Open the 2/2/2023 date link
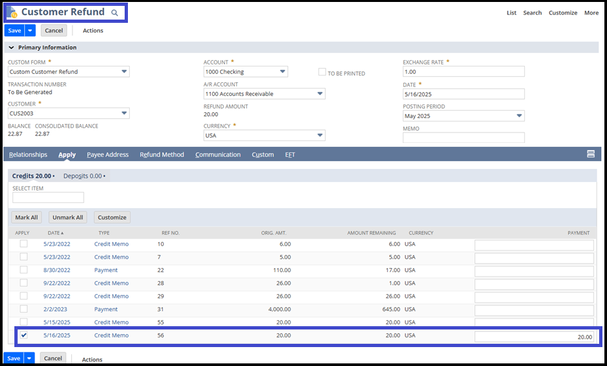 click(55, 309)
